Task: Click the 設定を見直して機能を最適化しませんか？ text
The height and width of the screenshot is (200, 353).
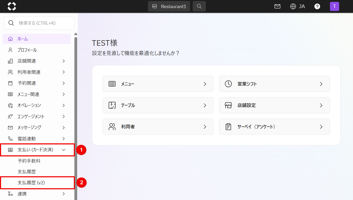Action: pyautogui.click(x=136, y=53)
